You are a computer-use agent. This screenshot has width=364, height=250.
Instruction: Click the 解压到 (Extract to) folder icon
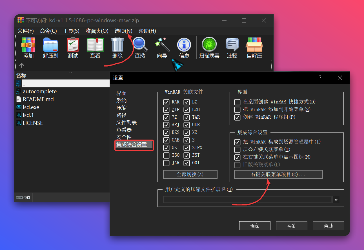(50, 45)
